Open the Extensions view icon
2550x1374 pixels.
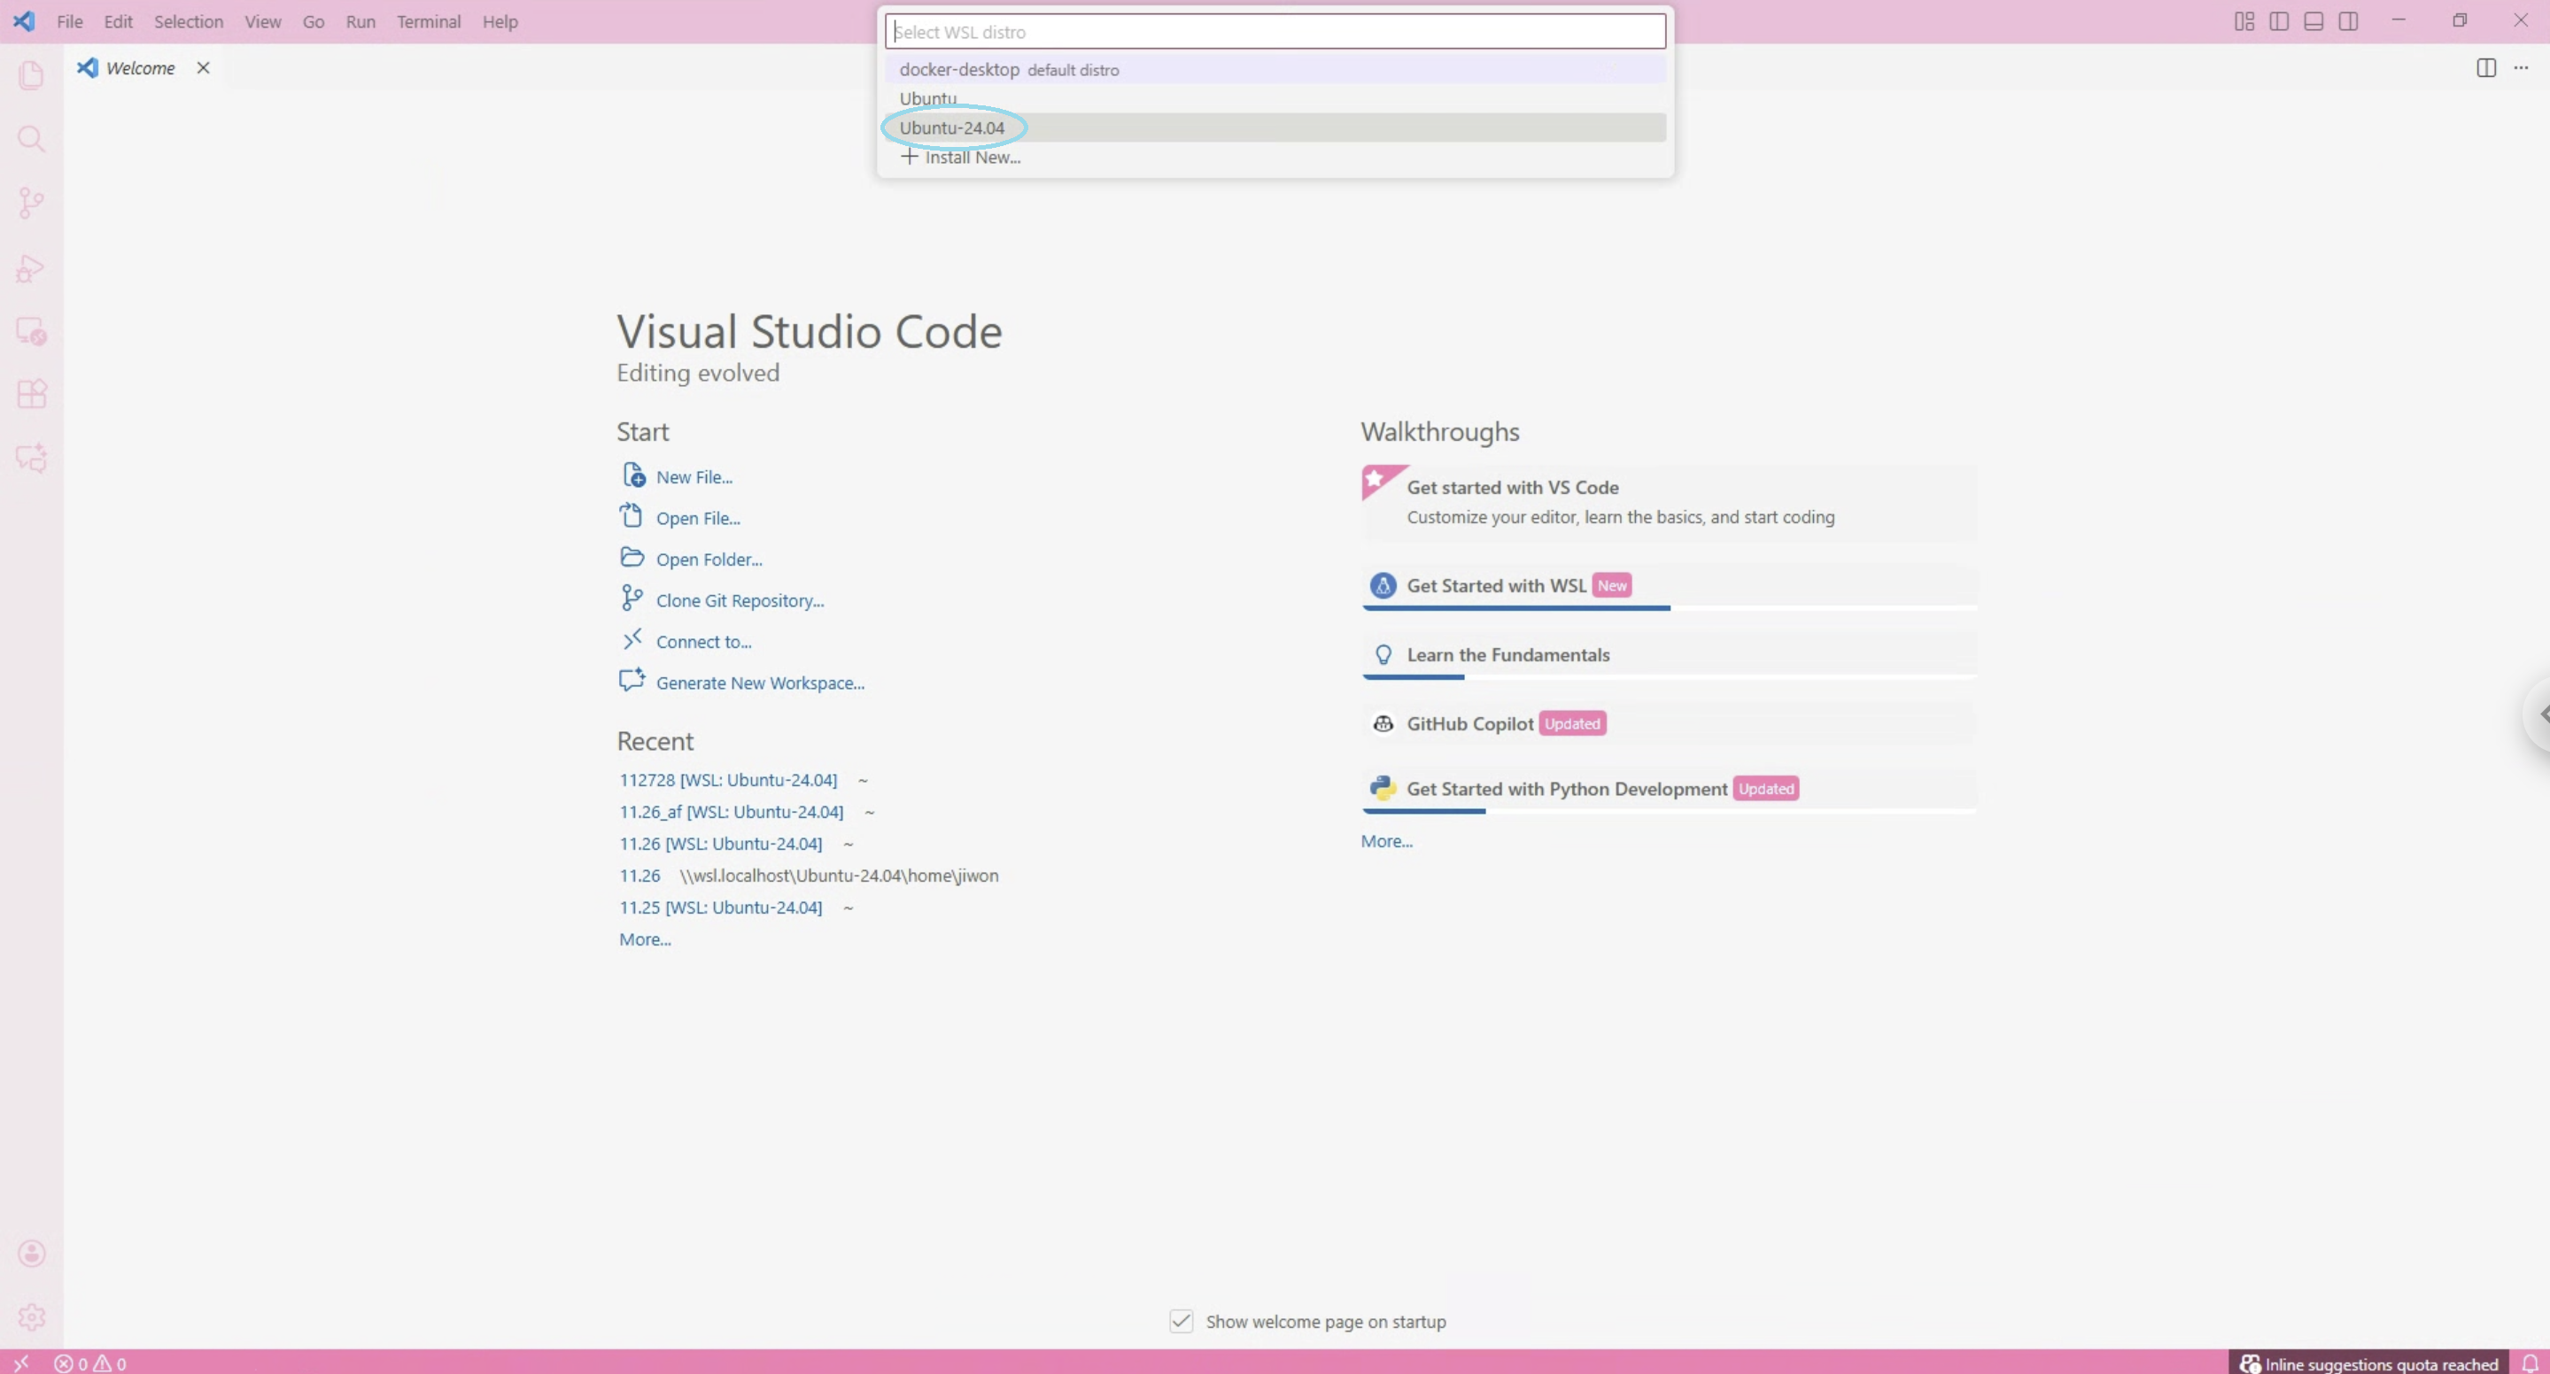[32, 394]
